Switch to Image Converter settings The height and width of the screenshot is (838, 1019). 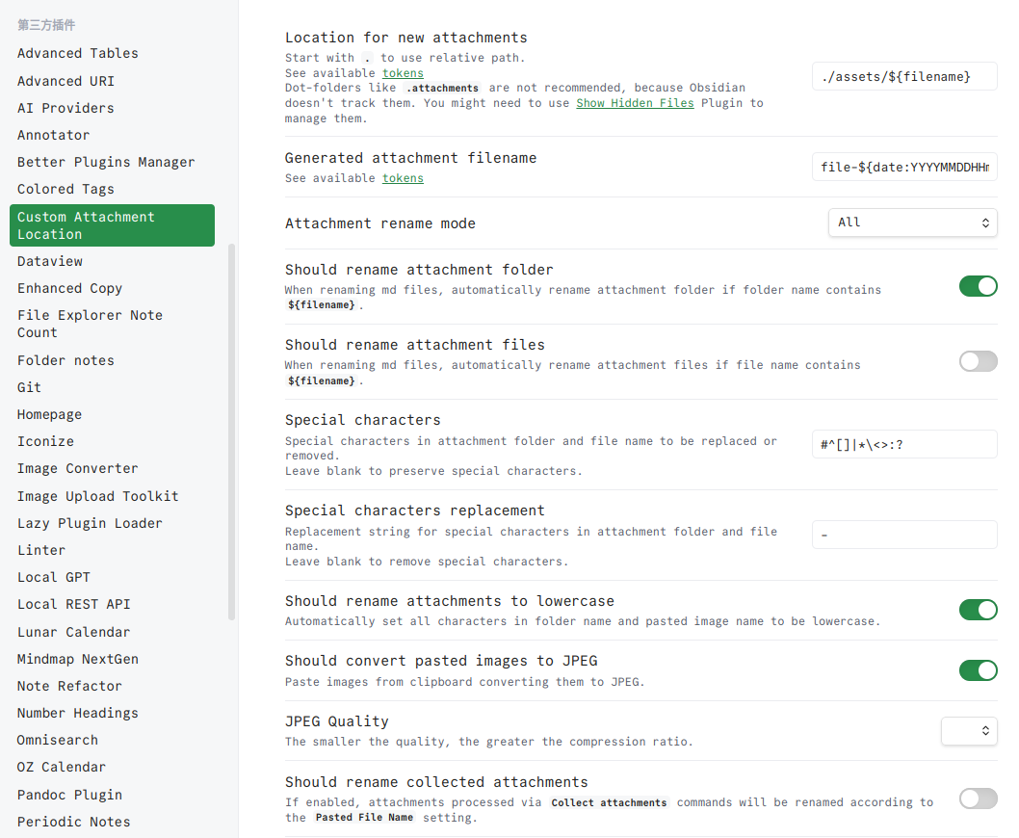point(78,468)
